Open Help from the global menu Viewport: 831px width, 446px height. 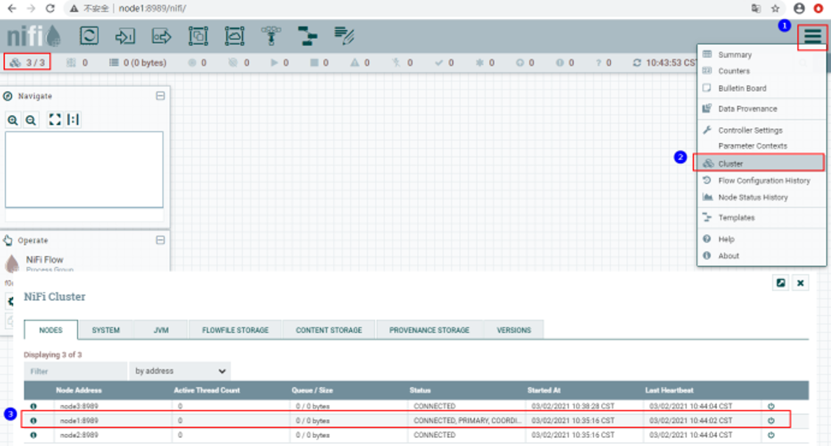pyautogui.click(x=762, y=239)
